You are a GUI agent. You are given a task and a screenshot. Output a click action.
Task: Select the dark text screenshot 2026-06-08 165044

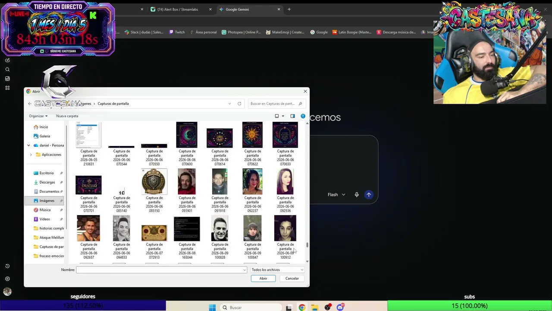tap(187, 229)
